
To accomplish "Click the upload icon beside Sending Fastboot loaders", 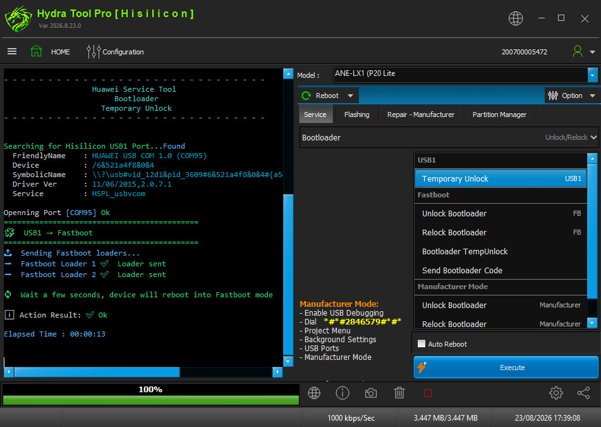I will [x=8, y=253].
